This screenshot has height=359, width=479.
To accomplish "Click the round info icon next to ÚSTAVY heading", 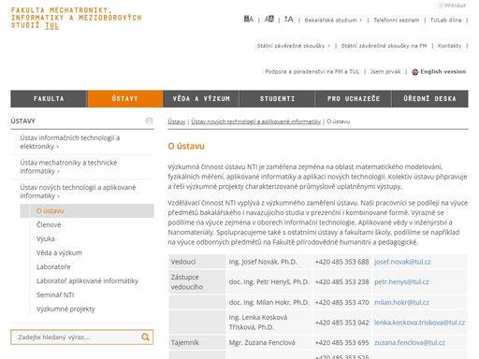I will (x=150, y=121).
